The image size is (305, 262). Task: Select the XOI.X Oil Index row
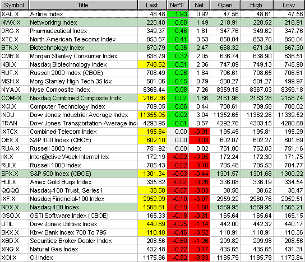click(x=152, y=258)
